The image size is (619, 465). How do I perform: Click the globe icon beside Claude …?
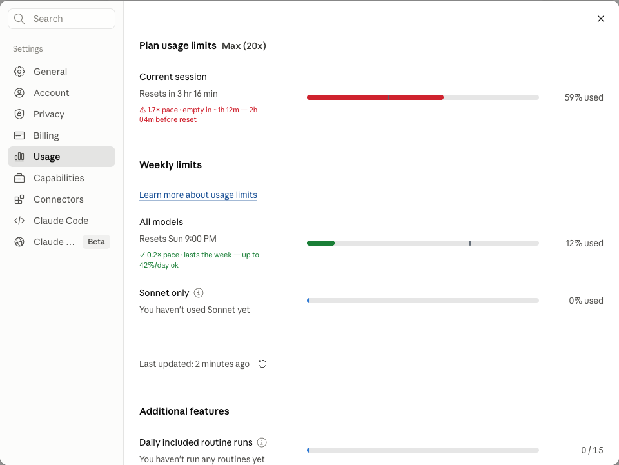(x=19, y=242)
